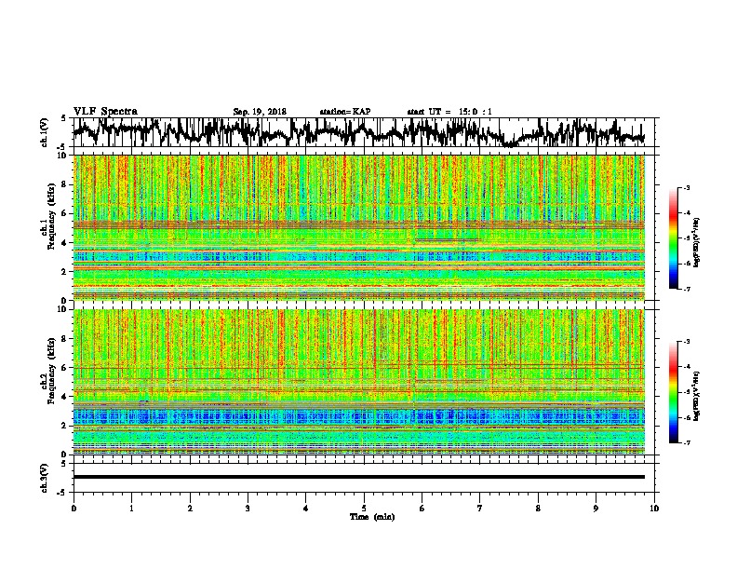Click the "-3" label atop the upper color bar
The image size is (737, 570).
pyautogui.click(x=686, y=187)
